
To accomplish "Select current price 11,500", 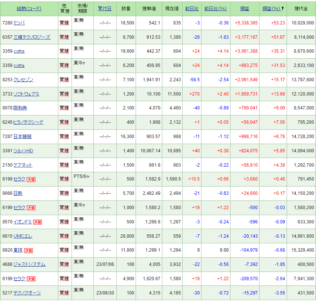I will [174, 94].
